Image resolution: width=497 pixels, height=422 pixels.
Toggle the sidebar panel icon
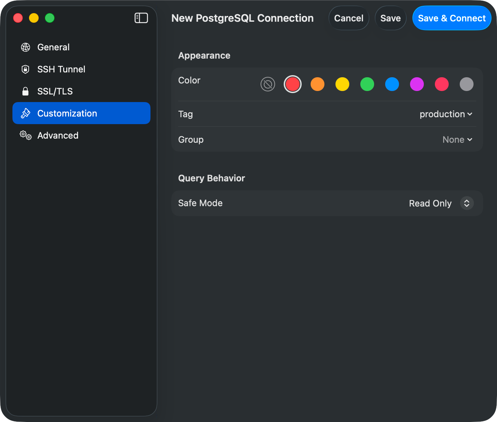[141, 18]
